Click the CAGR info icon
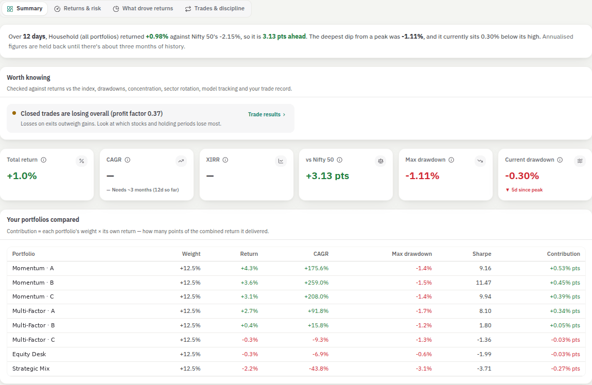The height and width of the screenshot is (385, 592). click(x=128, y=160)
